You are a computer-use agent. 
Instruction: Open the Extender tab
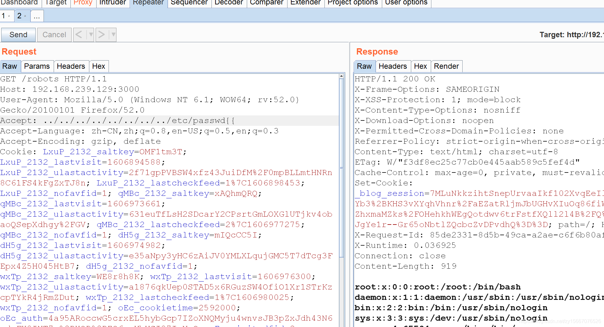coord(305,3)
